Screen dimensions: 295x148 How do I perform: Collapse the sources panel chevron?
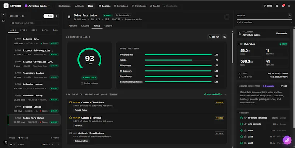tap(57, 16)
